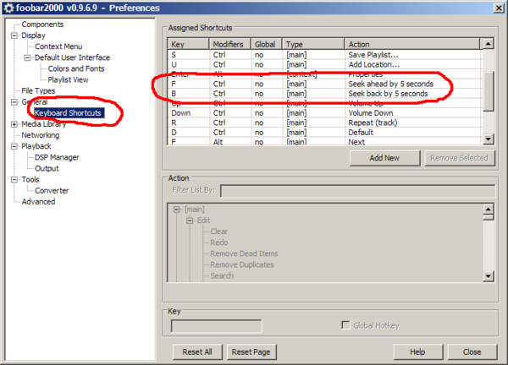The image size is (508, 365).
Task: Select the Default shortcut row
Action: point(324,133)
